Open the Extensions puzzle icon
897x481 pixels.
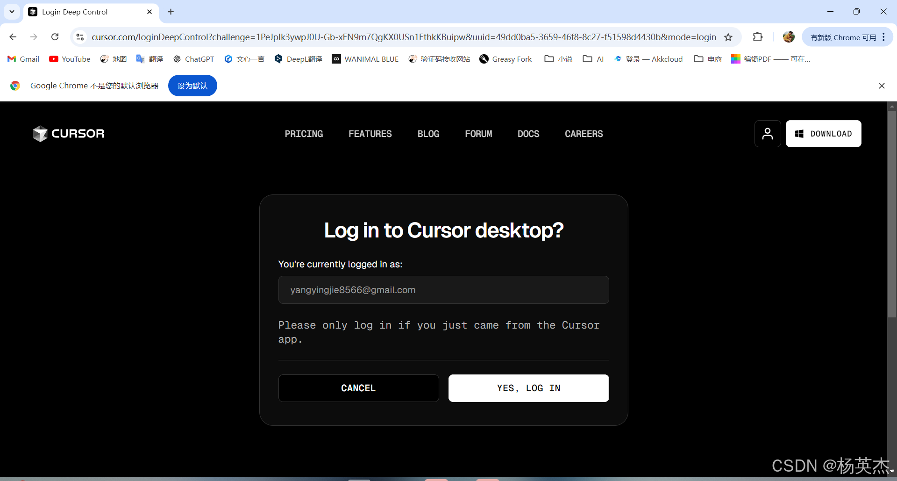click(758, 37)
